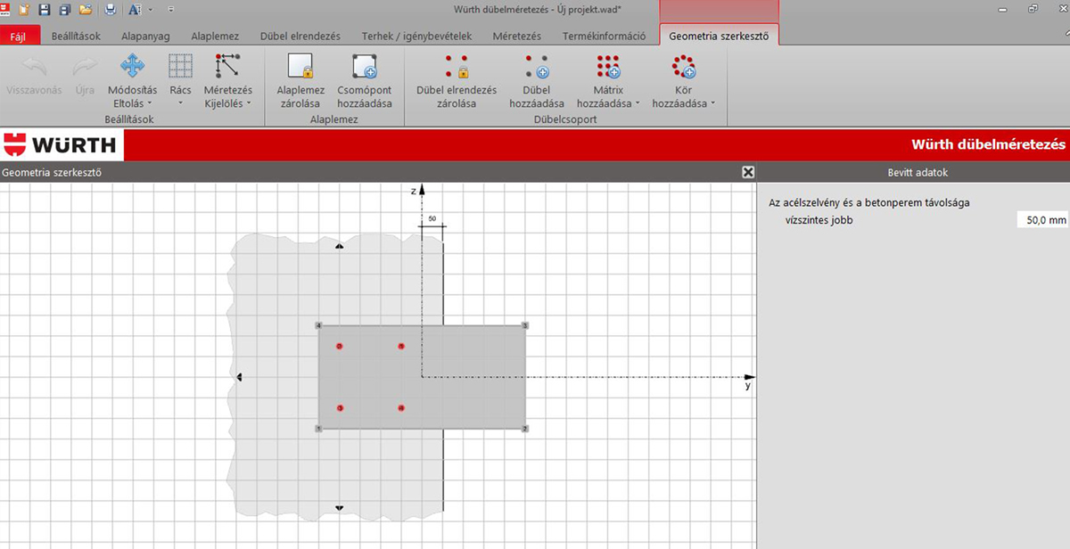The height and width of the screenshot is (549, 1070).
Task: Click the Würth logo in the red banner
Action: (x=62, y=144)
